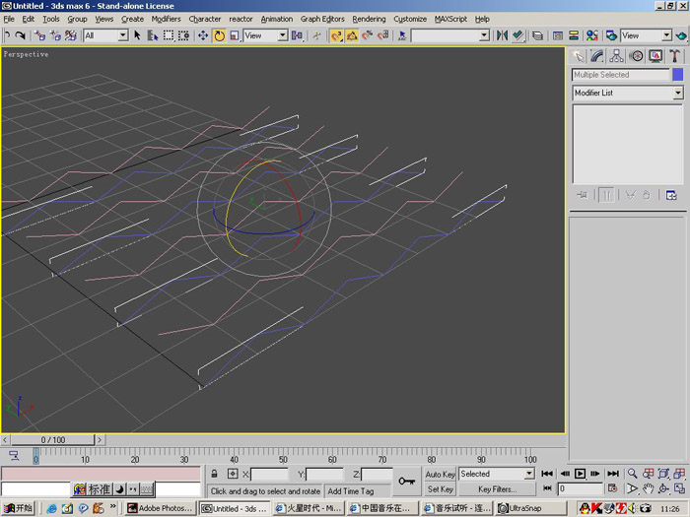
Task: Open the reactor menu
Action: (x=241, y=19)
